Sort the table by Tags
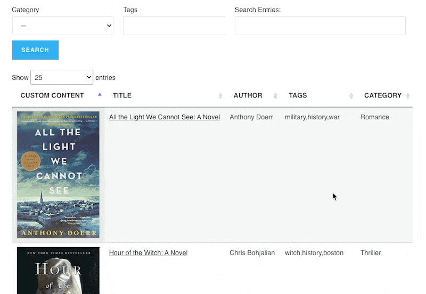 [351, 96]
